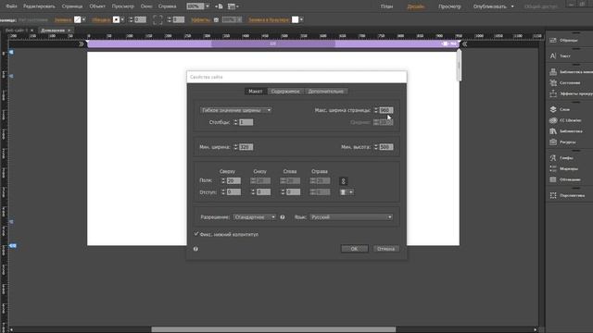Click the Эффекты label in toolbar
The height and width of the screenshot is (333, 593).
[201, 20]
